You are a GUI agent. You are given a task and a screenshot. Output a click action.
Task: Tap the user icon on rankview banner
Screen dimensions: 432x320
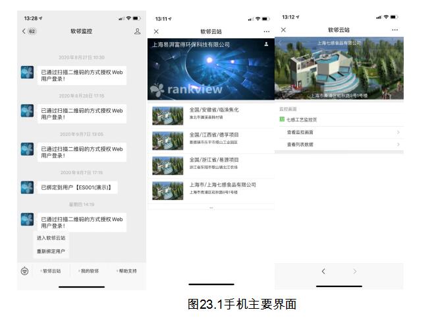(266, 44)
